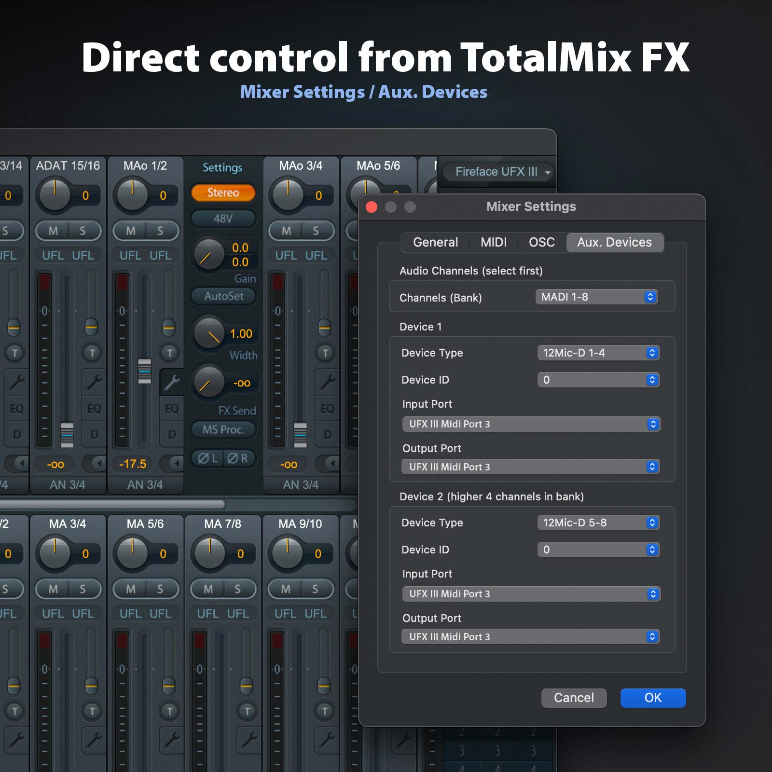
Task: Click trim T button on ADAT 15/16
Action: (x=92, y=353)
